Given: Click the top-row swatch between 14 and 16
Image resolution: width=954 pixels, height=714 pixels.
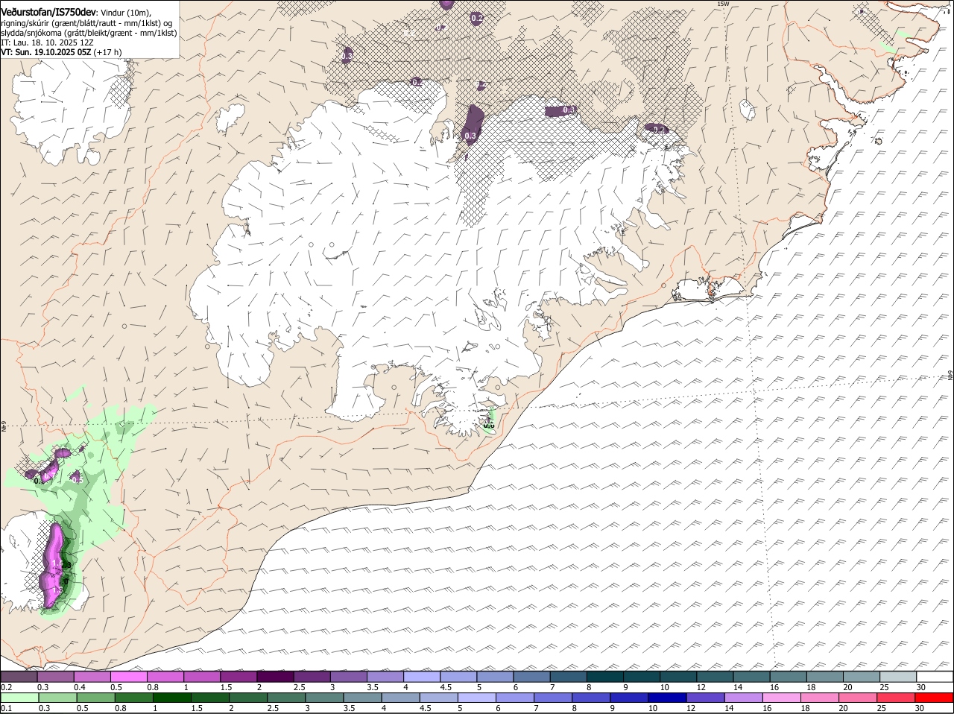Looking at the screenshot, I should click(752, 677).
